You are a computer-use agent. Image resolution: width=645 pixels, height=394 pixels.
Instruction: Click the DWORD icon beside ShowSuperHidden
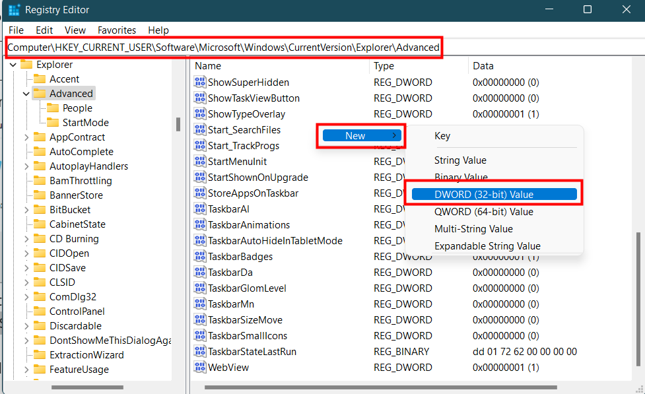click(200, 82)
